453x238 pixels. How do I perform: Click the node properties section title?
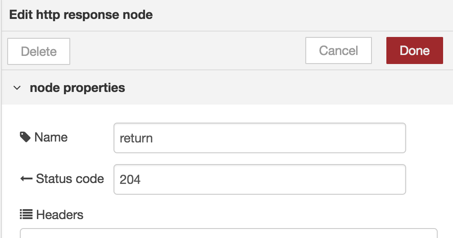click(x=77, y=87)
